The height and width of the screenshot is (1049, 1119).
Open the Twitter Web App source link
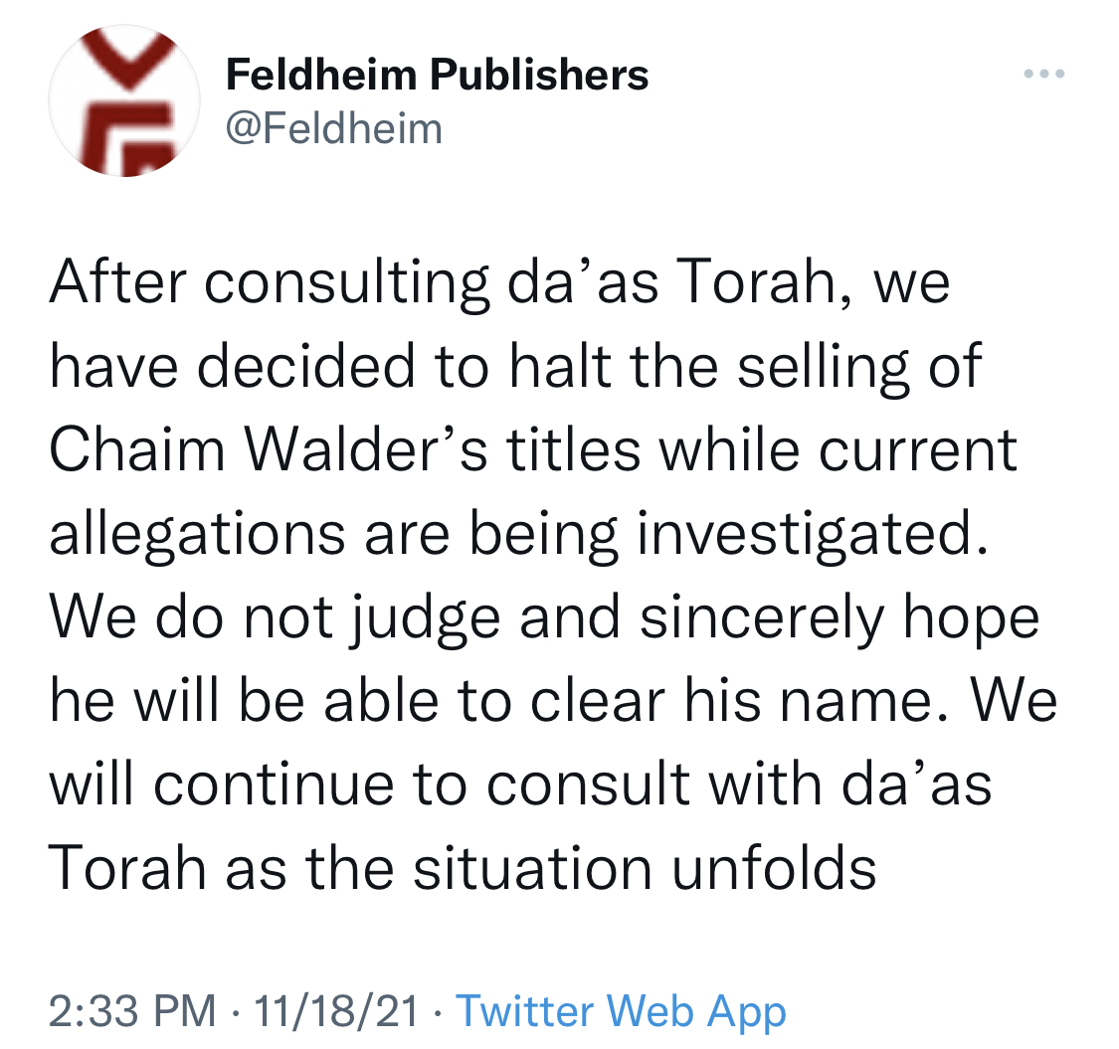[621, 1011]
